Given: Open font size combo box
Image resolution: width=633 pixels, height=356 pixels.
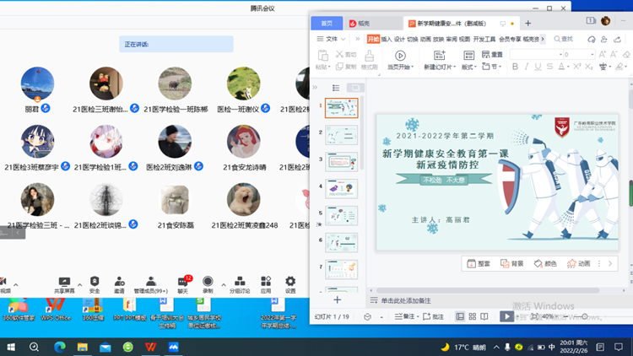Looking at the screenshot, I should click(x=579, y=55).
